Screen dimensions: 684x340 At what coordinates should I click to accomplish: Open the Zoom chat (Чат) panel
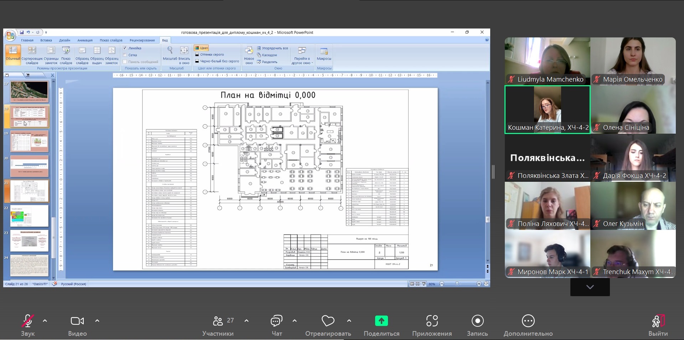coord(276,321)
